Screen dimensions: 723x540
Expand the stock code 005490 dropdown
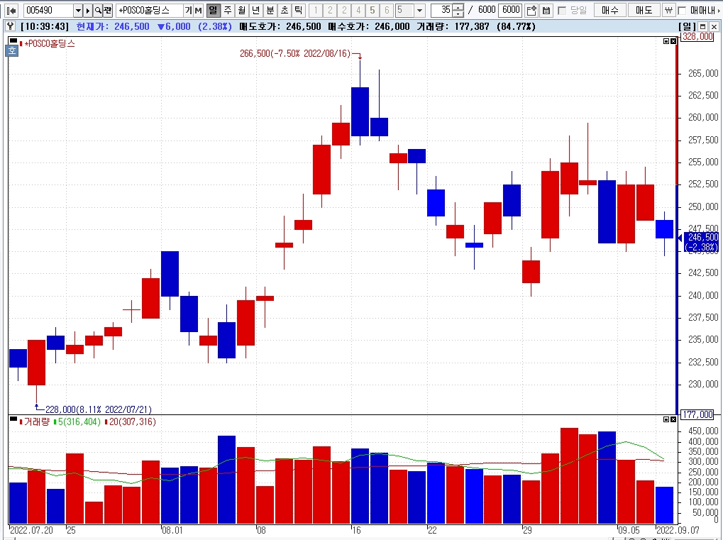(78, 10)
